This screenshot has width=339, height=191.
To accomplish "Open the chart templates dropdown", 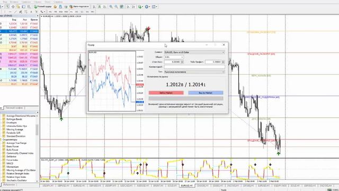I will click(x=154, y=7).
